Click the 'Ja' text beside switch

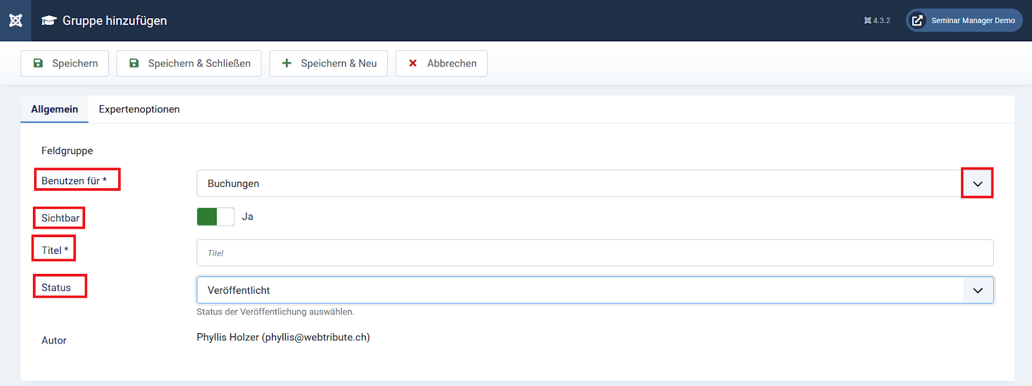pos(248,217)
